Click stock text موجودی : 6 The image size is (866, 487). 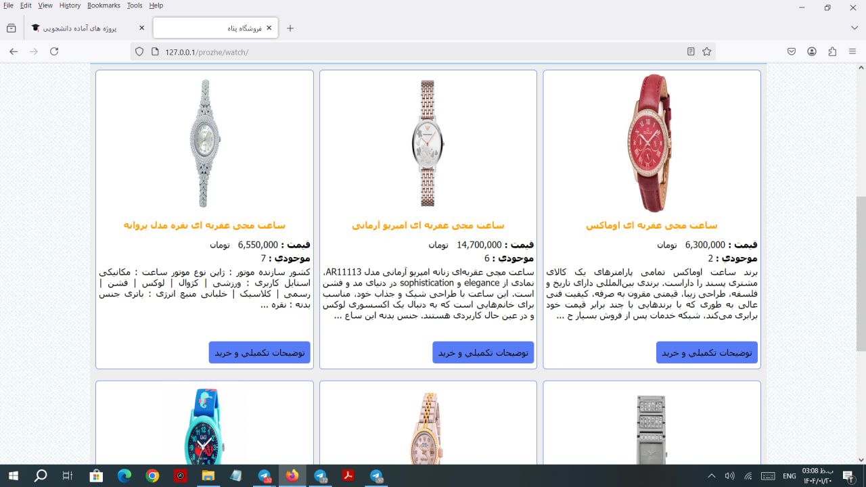[509, 258]
